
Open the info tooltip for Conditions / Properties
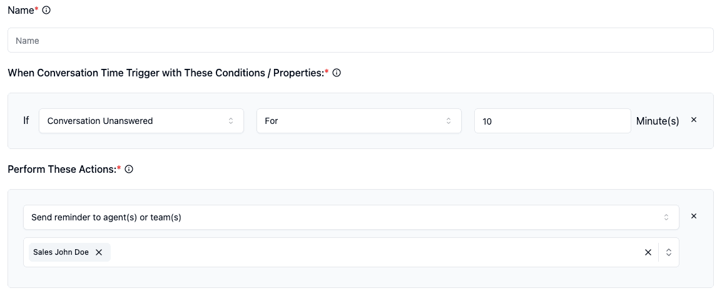pos(337,73)
